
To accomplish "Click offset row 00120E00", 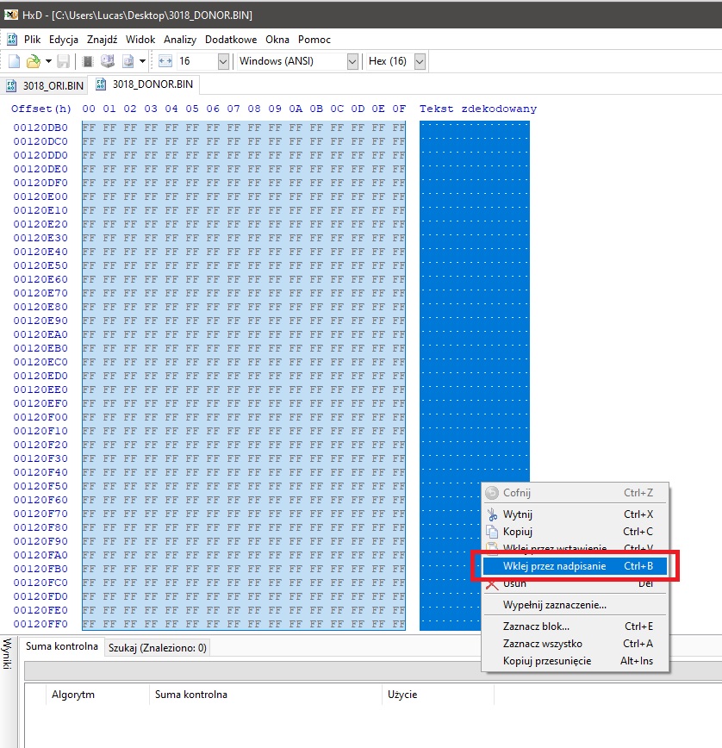I will (x=40, y=196).
